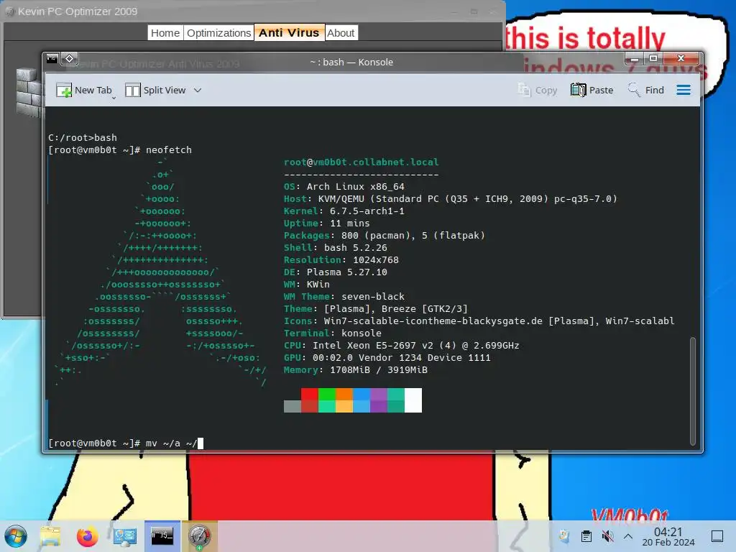The width and height of the screenshot is (736, 552).
Task: Click the 'Shell: bash 5.2.26' line
Action: pyautogui.click(x=335, y=247)
